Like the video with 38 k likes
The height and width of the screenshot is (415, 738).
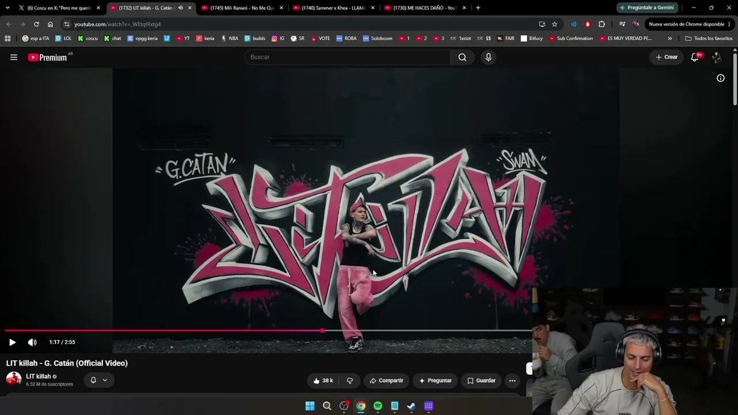[x=323, y=380]
